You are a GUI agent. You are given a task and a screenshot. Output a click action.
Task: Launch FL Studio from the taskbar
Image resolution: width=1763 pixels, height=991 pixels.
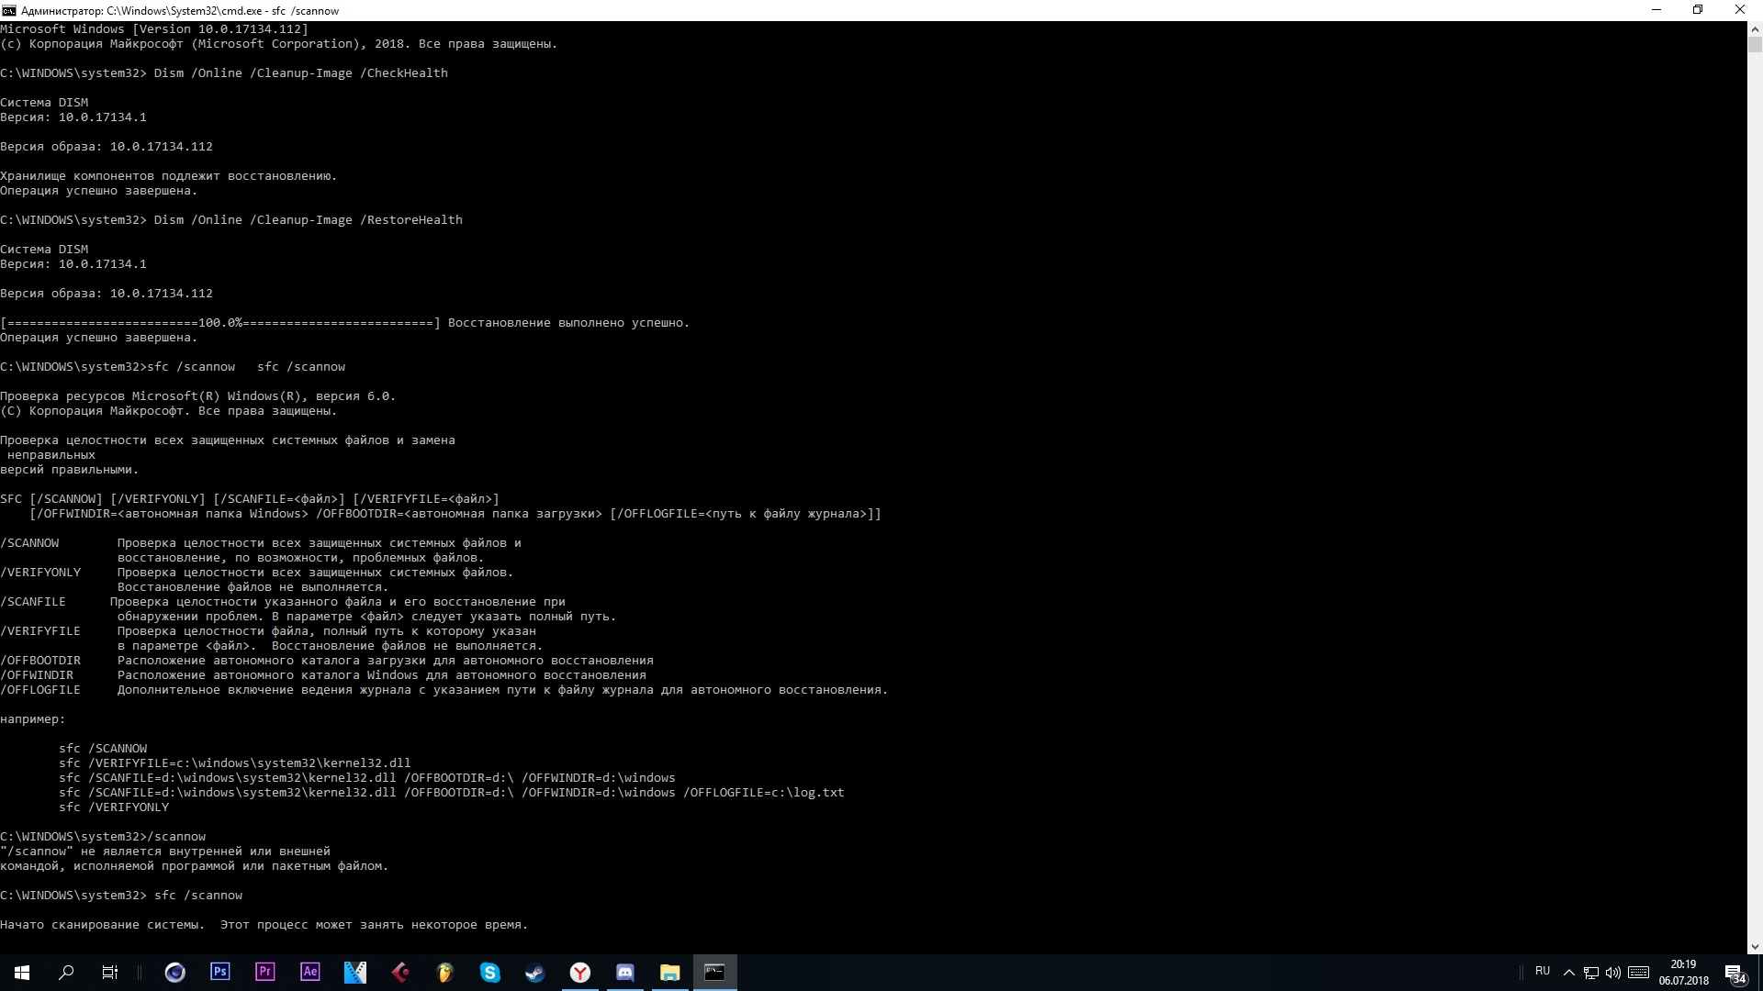pyautogui.click(x=444, y=973)
